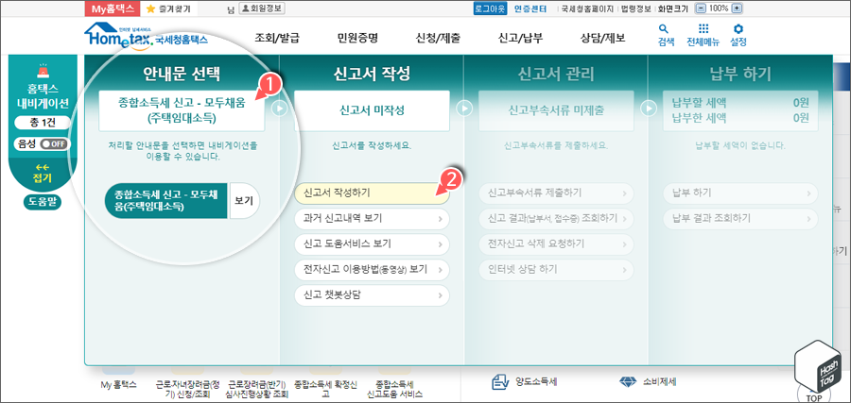Click the 총 1건 count badge
Image resolution: width=851 pixels, height=403 pixels.
tap(43, 123)
